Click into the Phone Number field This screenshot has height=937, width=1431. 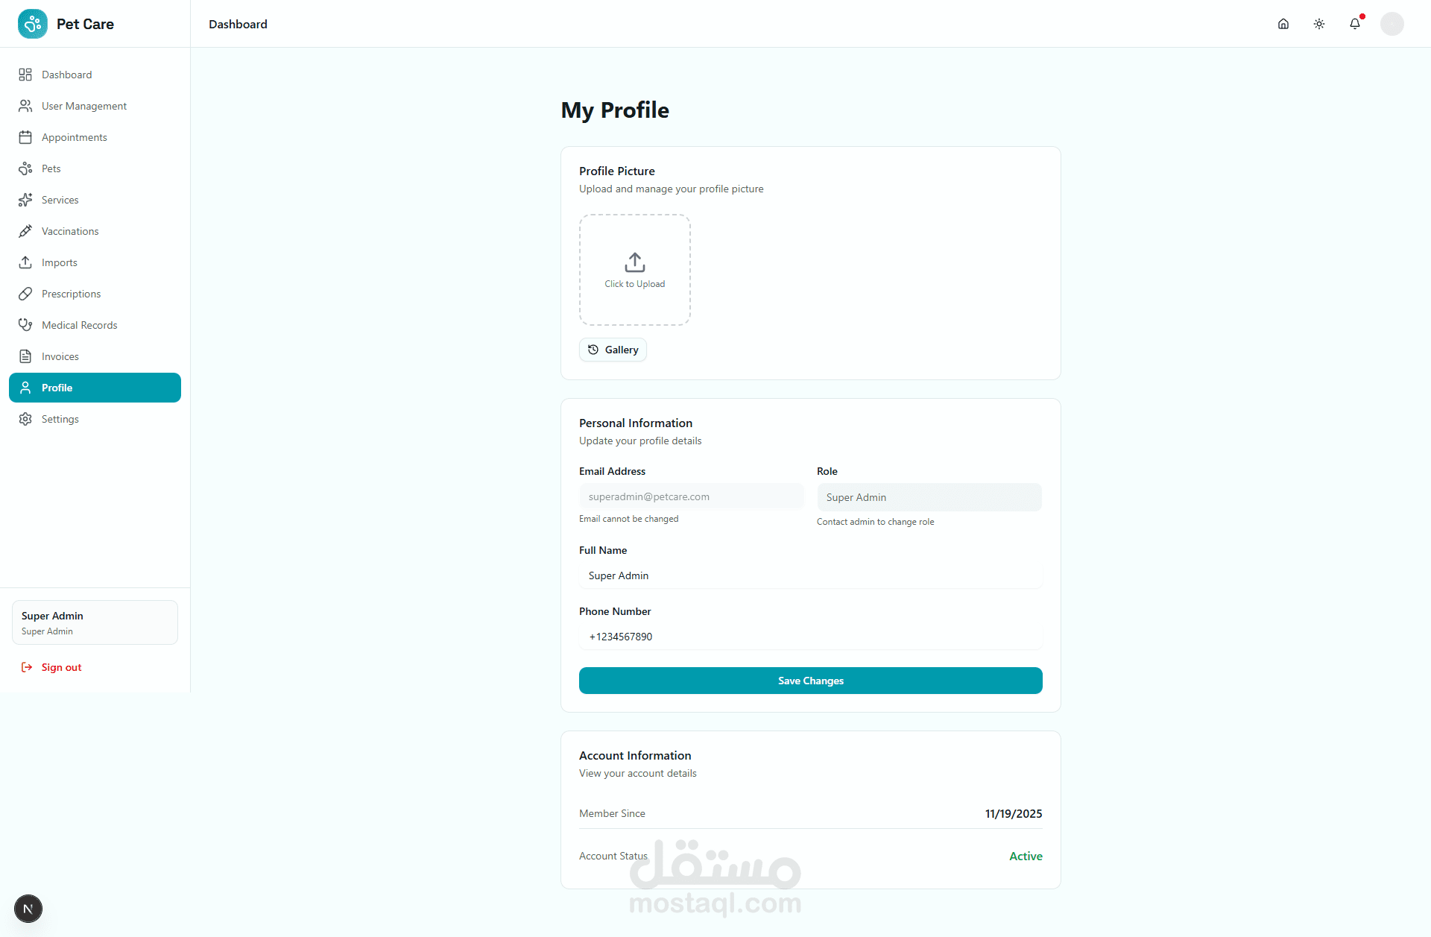[x=810, y=637]
